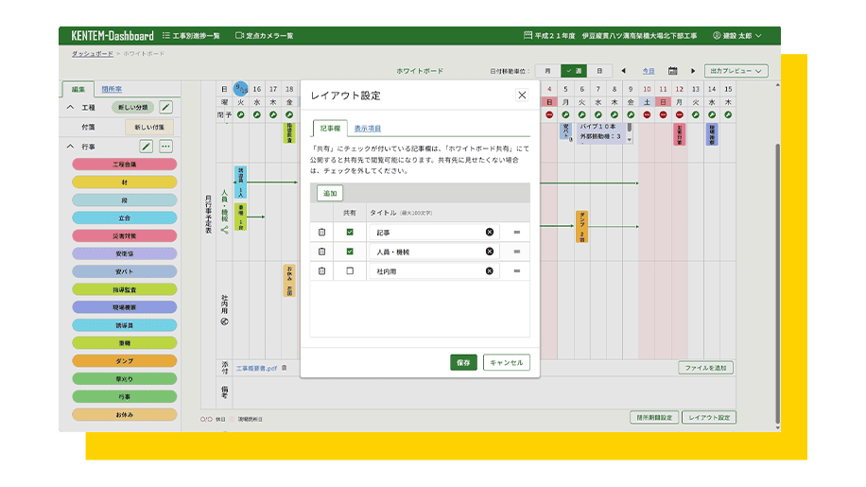Click the レイアウト設定 button at bottom right
The height and width of the screenshot is (487, 866).
[x=709, y=417]
